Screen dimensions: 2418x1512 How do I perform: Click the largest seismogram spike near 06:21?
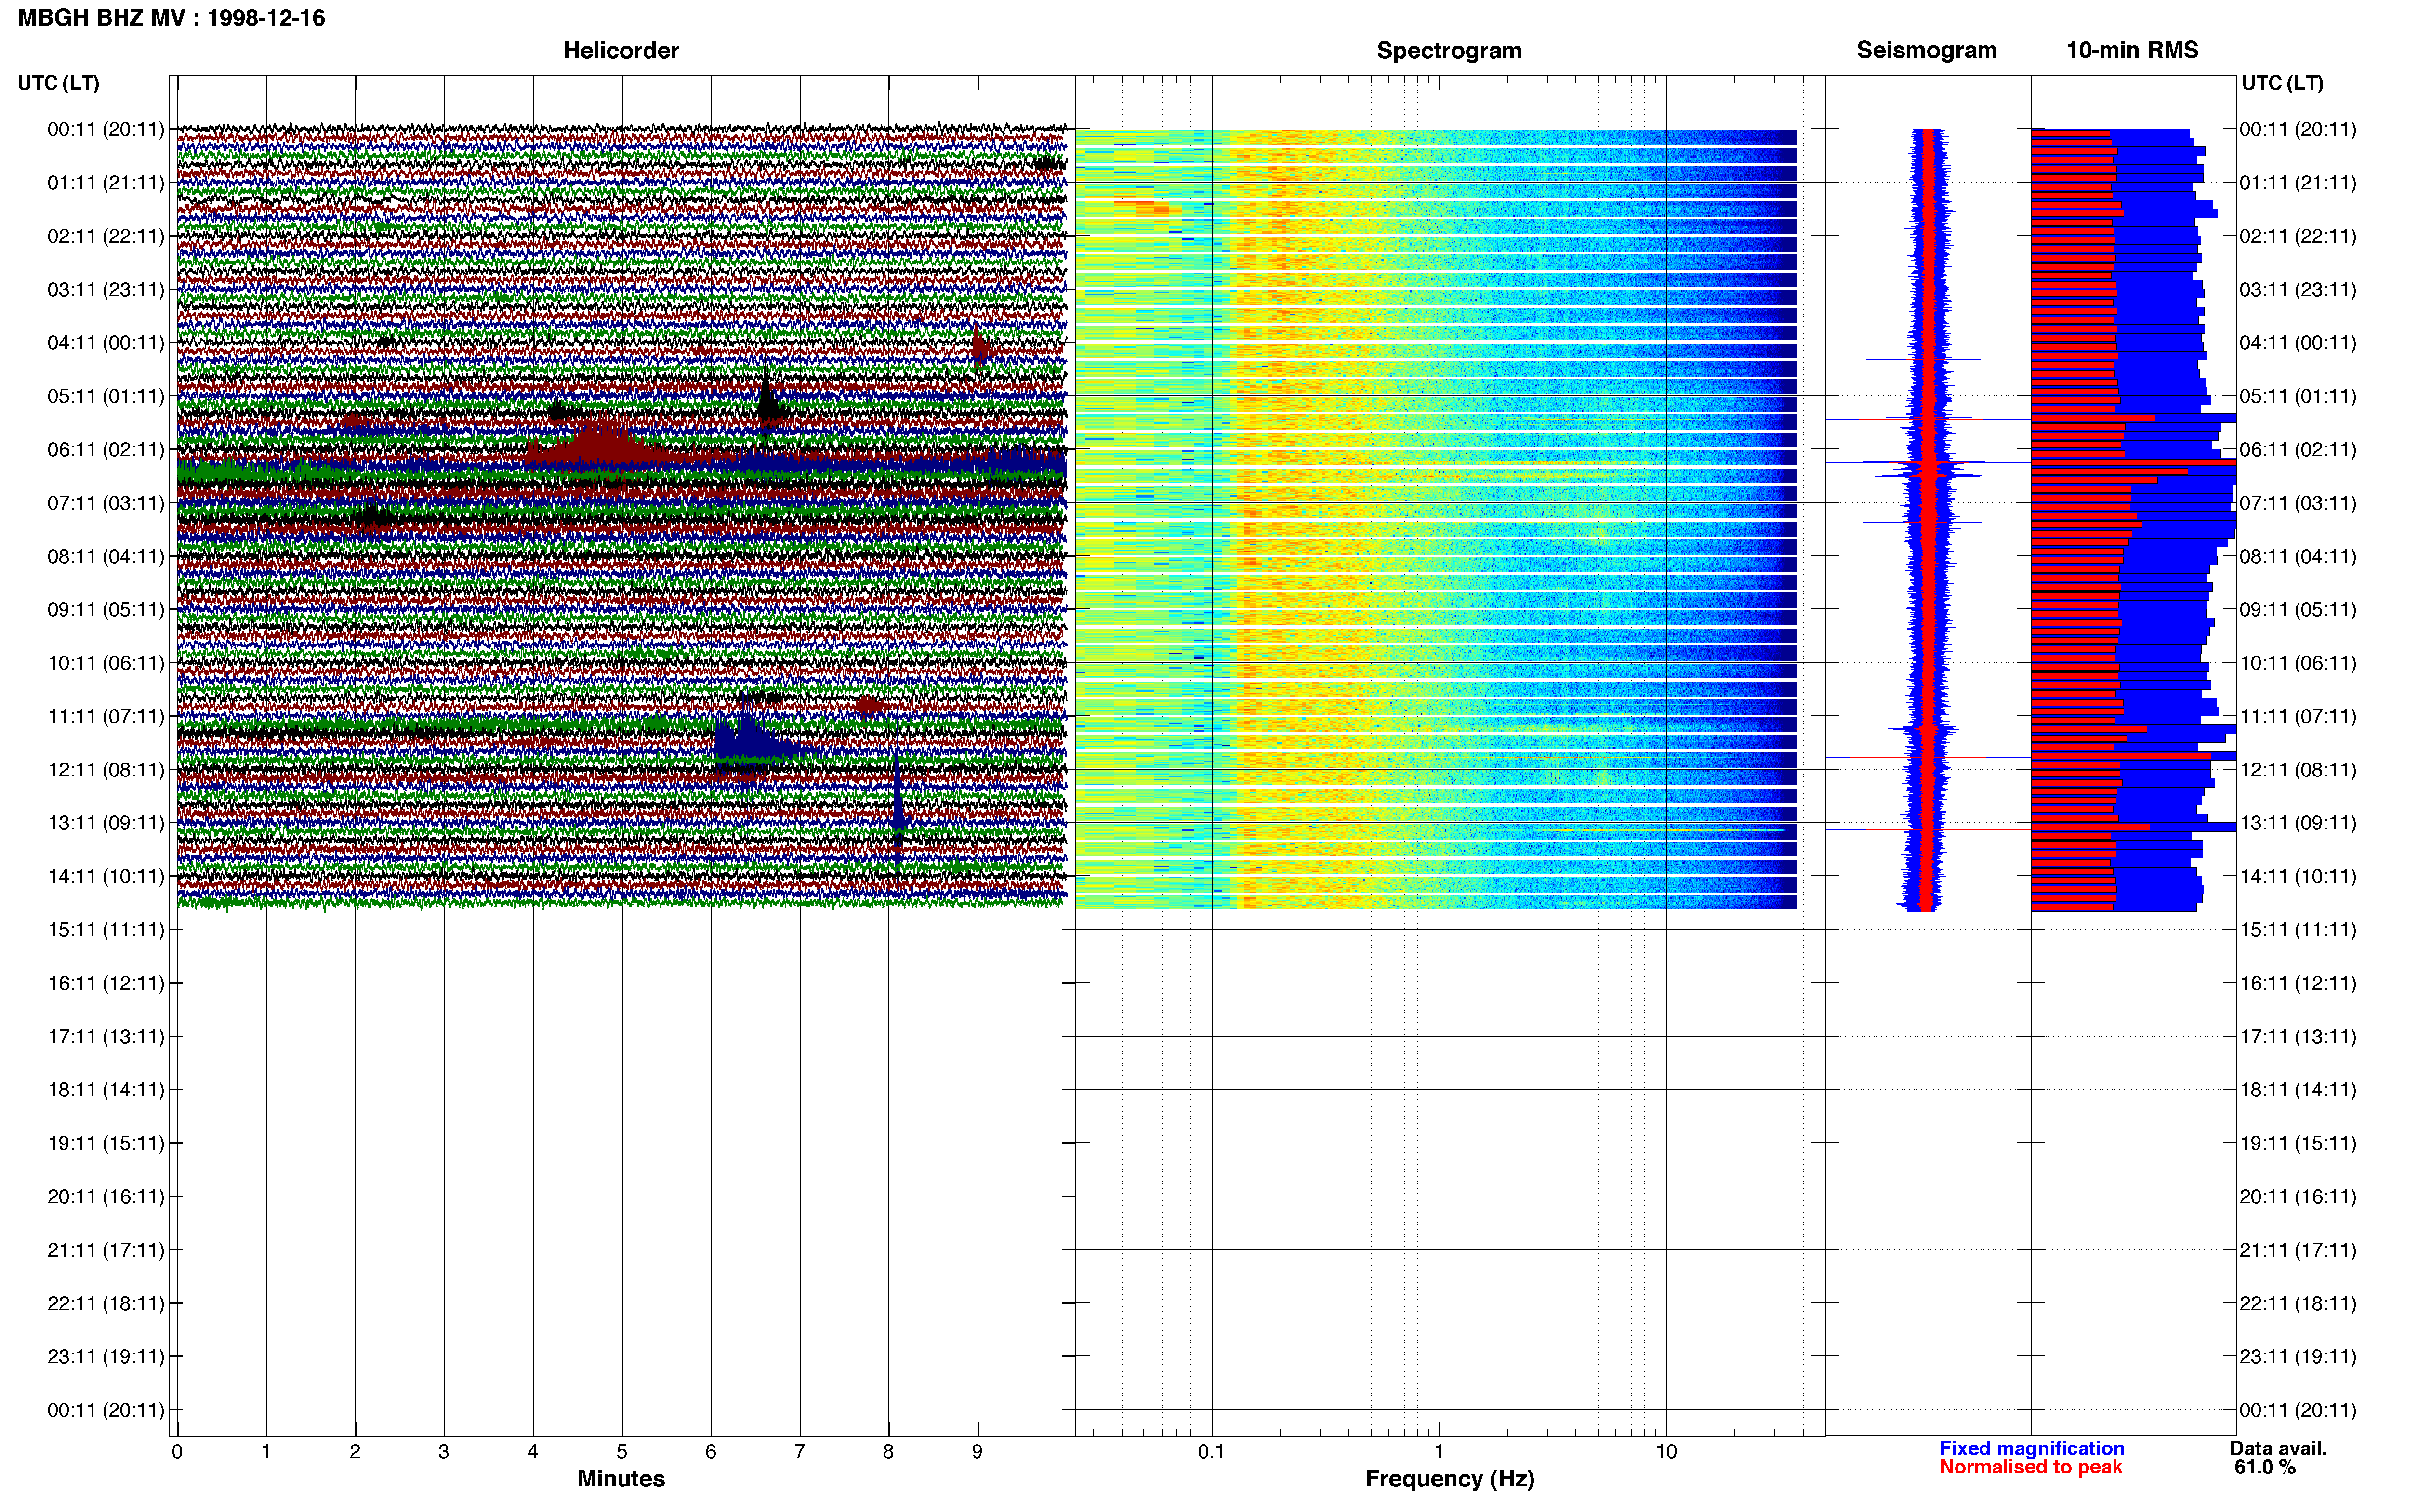point(1928,463)
